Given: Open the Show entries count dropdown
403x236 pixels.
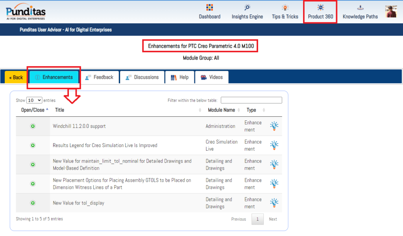Looking at the screenshot, I should [34, 100].
